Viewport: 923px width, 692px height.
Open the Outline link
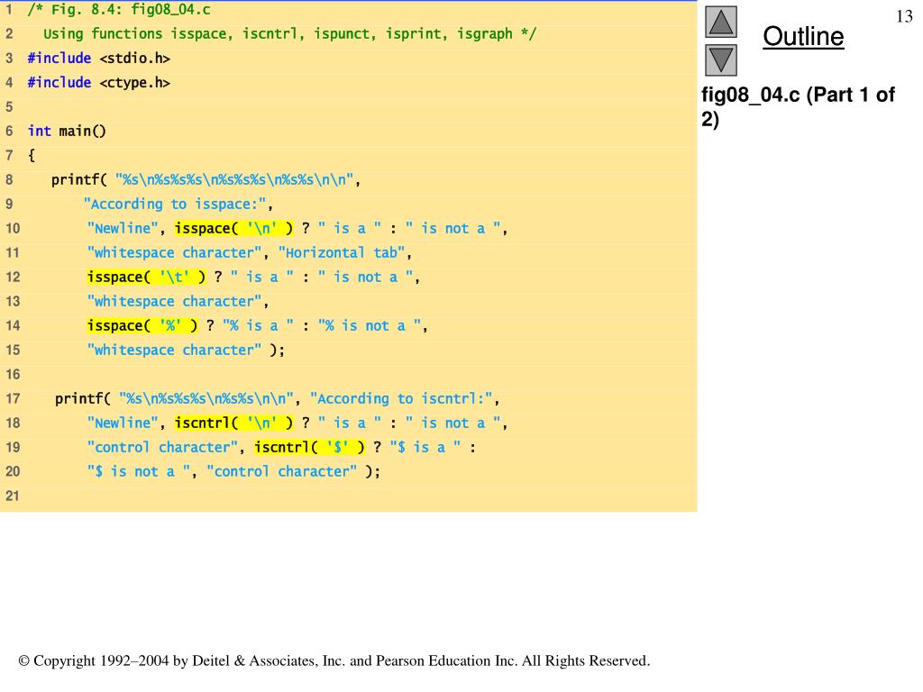coord(803,36)
